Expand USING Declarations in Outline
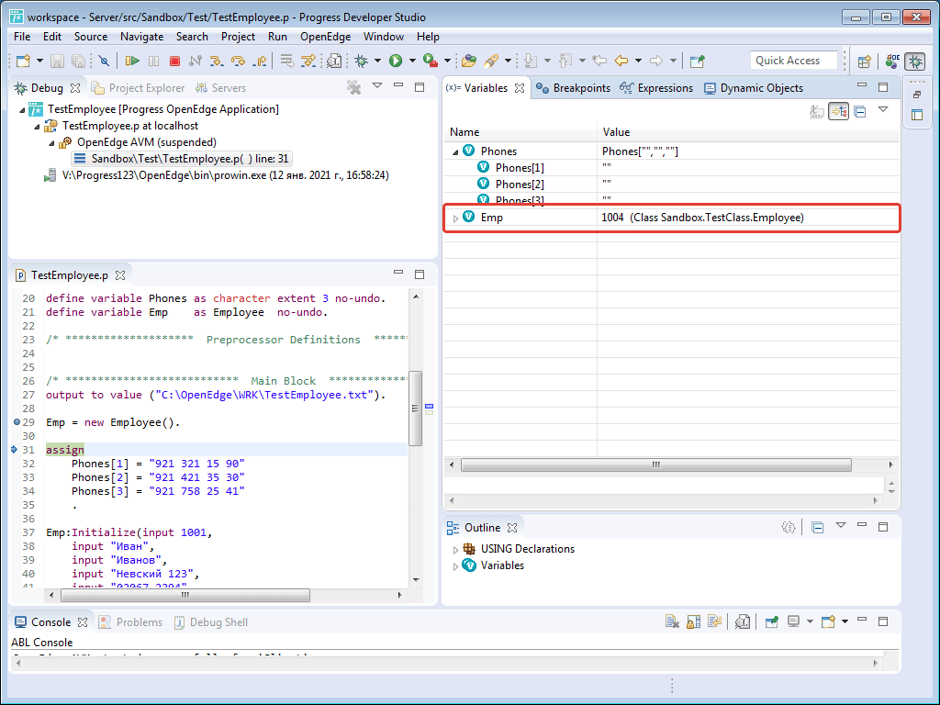 [x=455, y=550]
